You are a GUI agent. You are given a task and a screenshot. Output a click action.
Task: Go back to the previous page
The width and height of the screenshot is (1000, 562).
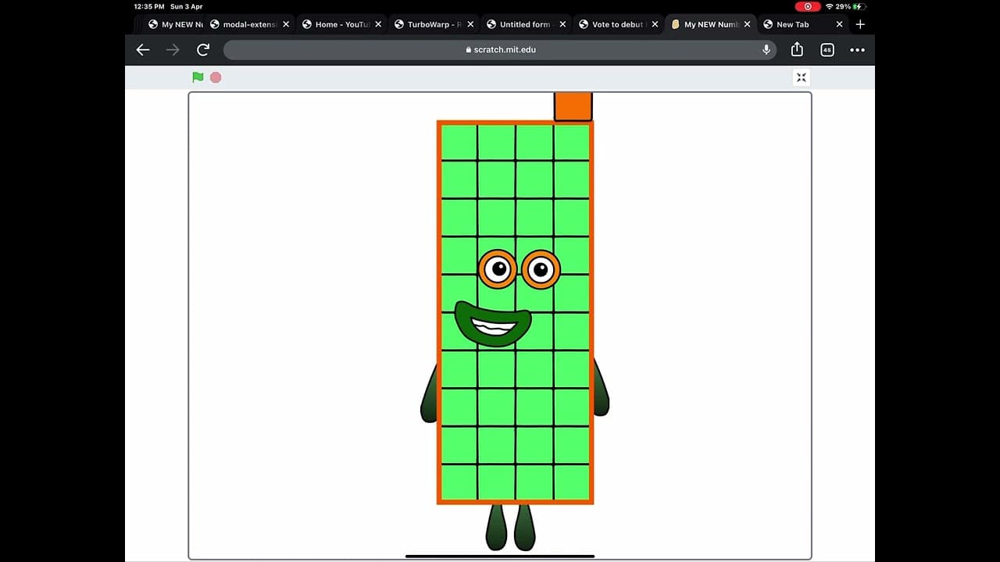pos(143,50)
